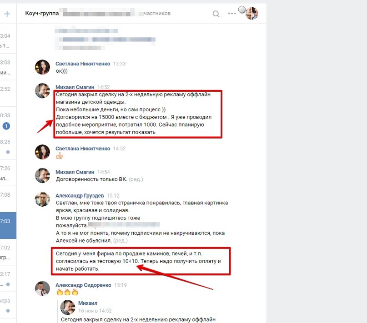Click the plus icon to start new chat
Screen dimensions: 367x323
click(x=7, y=14)
